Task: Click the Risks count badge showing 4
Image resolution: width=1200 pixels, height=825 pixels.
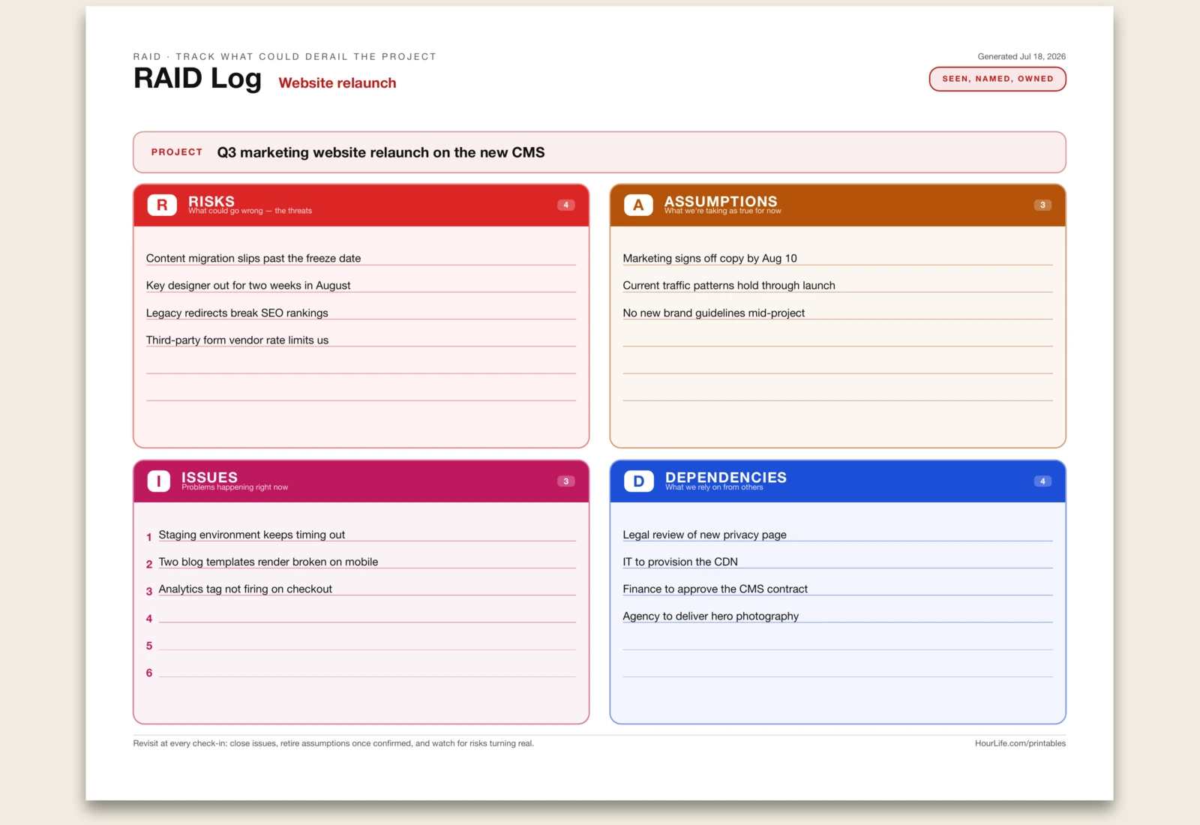Action: [x=566, y=205]
